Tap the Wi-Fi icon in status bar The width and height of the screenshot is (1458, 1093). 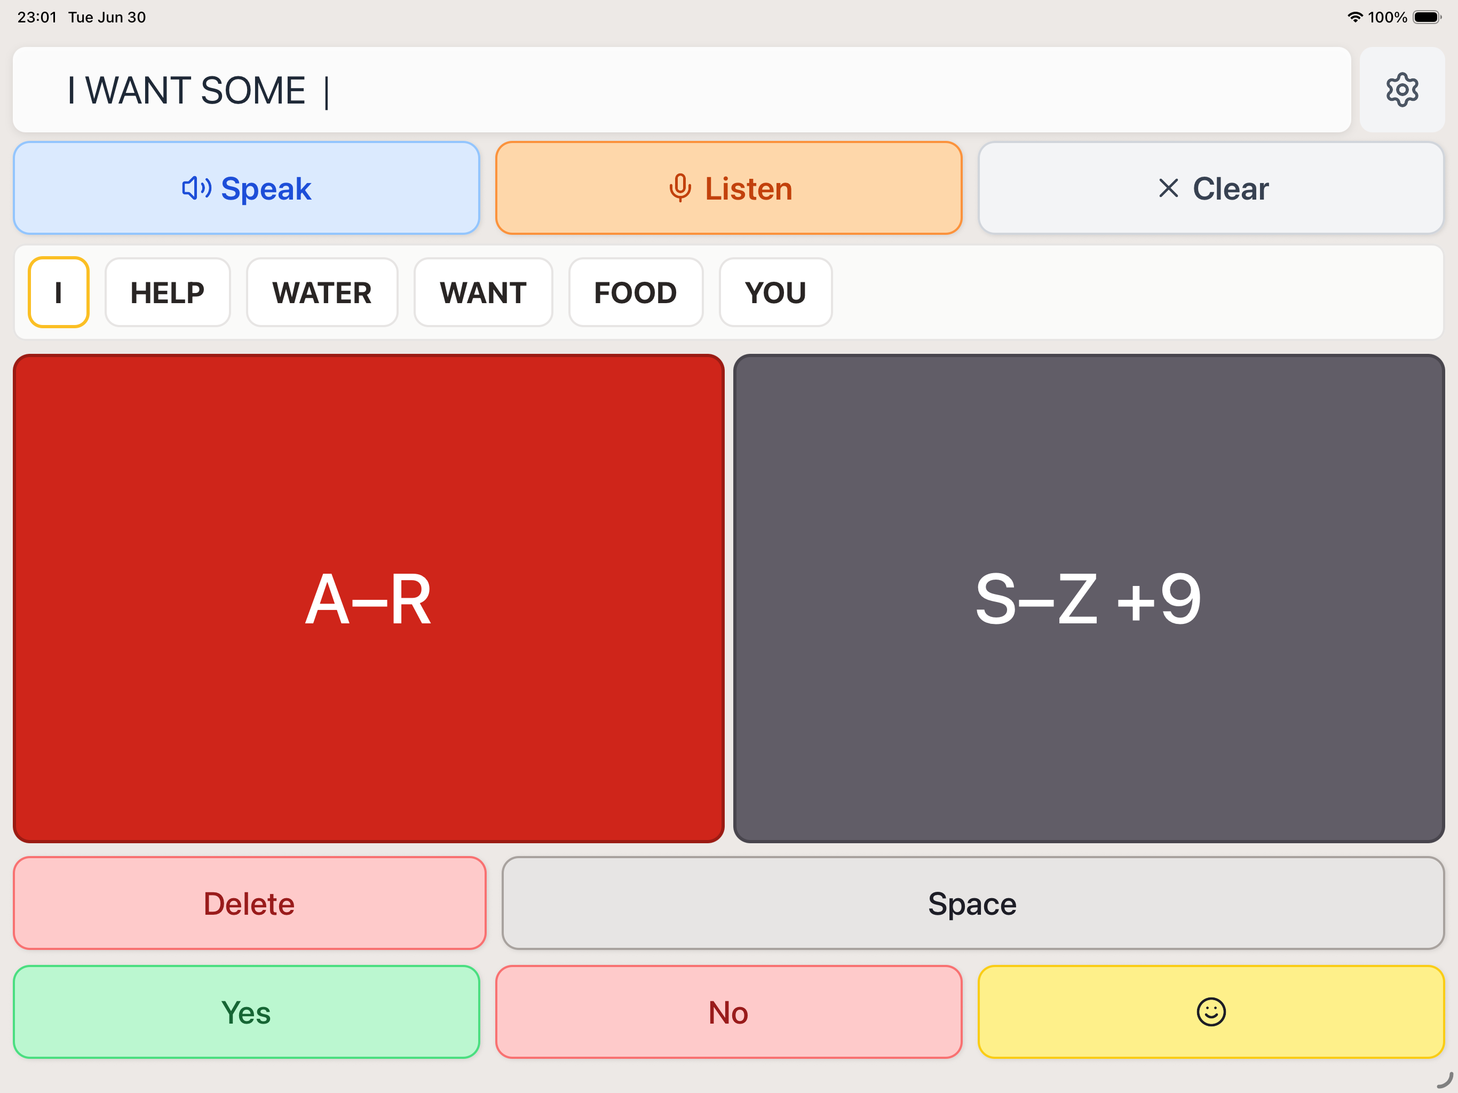(x=1354, y=17)
